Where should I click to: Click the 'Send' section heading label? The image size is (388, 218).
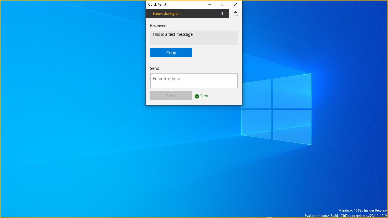155,68
